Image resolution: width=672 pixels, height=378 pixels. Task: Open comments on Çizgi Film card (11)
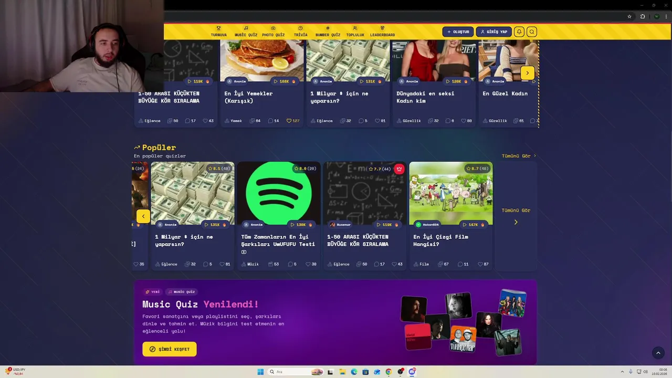coord(463,264)
